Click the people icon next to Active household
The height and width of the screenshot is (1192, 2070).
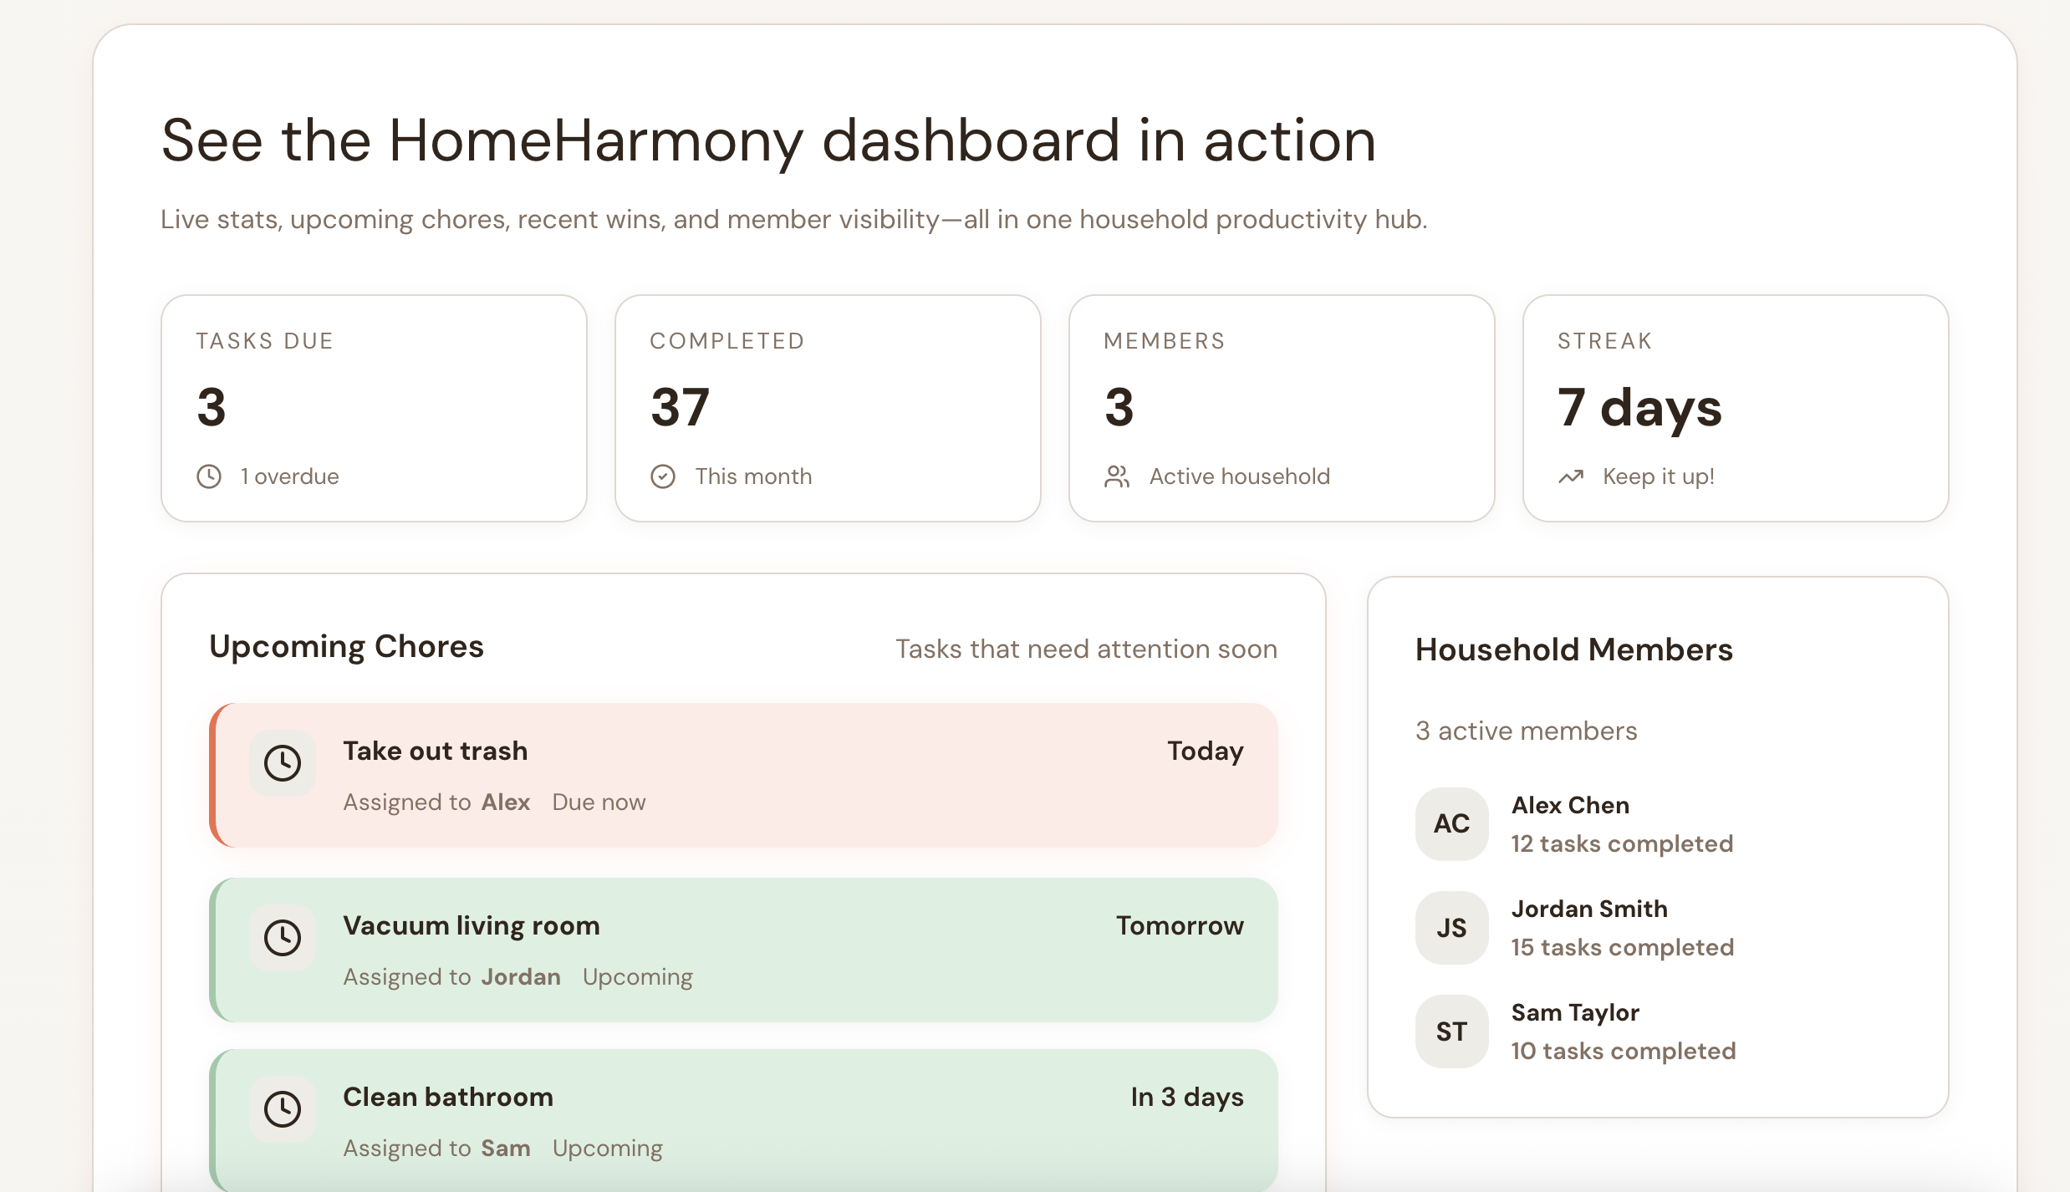pos(1116,476)
